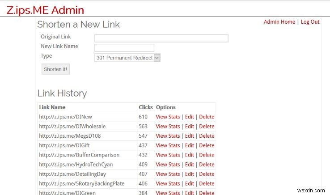Delete the HydroTechCyan link
The image size is (330, 195).
tap(207, 165)
